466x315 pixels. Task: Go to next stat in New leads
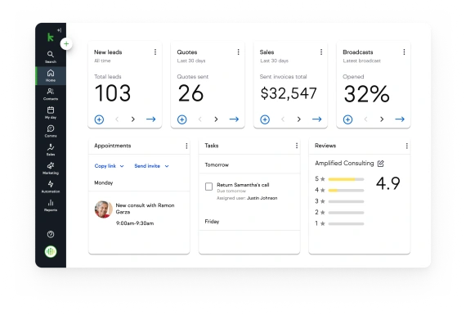(x=133, y=119)
